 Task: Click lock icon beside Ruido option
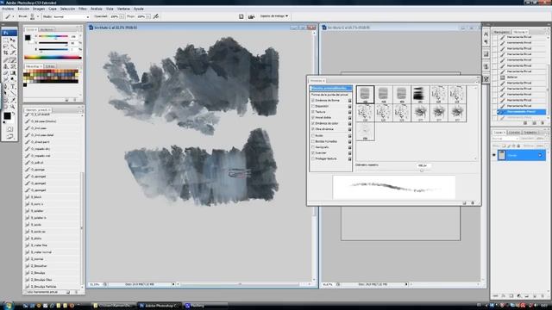coord(349,136)
